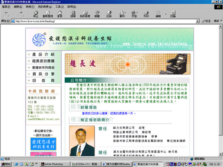Open the Tools menu in menu bar
Viewport: 223px width, 167px height.
click(60, 7)
